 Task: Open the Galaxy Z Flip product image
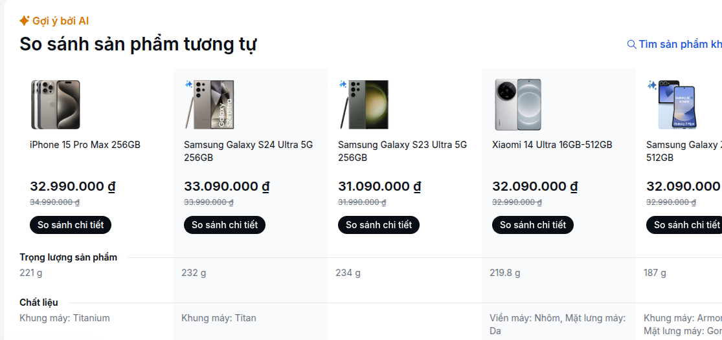[672, 105]
